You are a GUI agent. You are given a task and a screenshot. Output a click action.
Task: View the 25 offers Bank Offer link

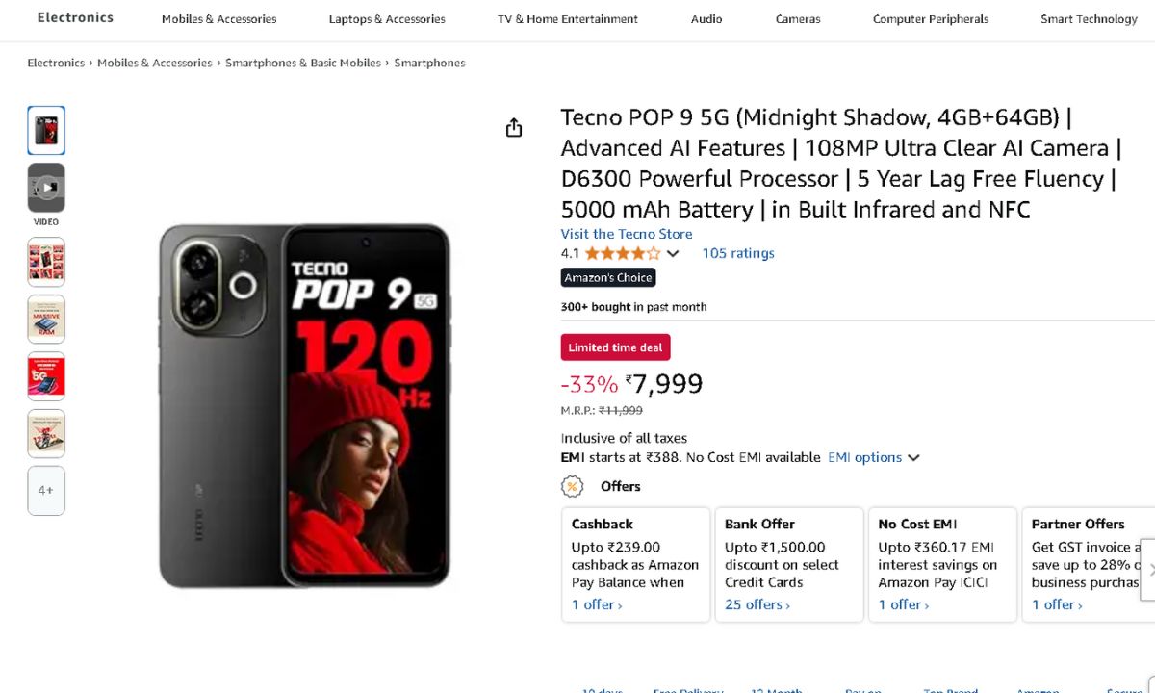tap(757, 604)
